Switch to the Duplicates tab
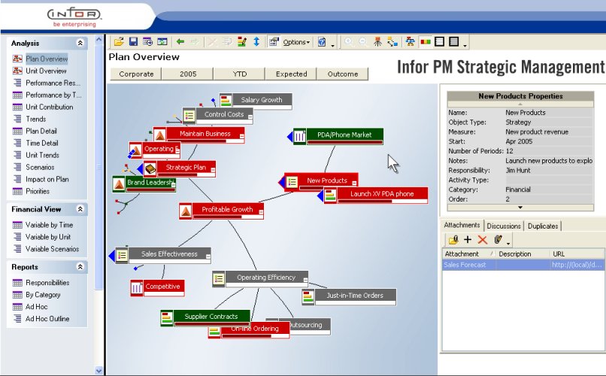Image resolution: width=606 pixels, height=376 pixels. (x=543, y=226)
